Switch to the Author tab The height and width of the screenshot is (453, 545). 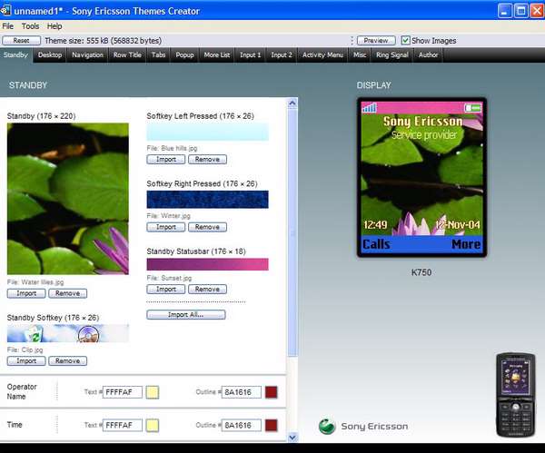(428, 54)
